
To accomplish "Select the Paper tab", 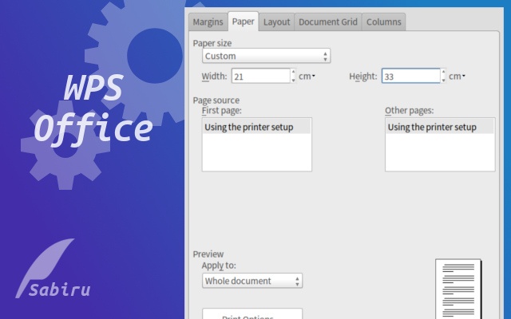I will pyautogui.click(x=243, y=22).
